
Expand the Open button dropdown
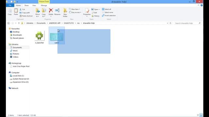click(99, 9)
